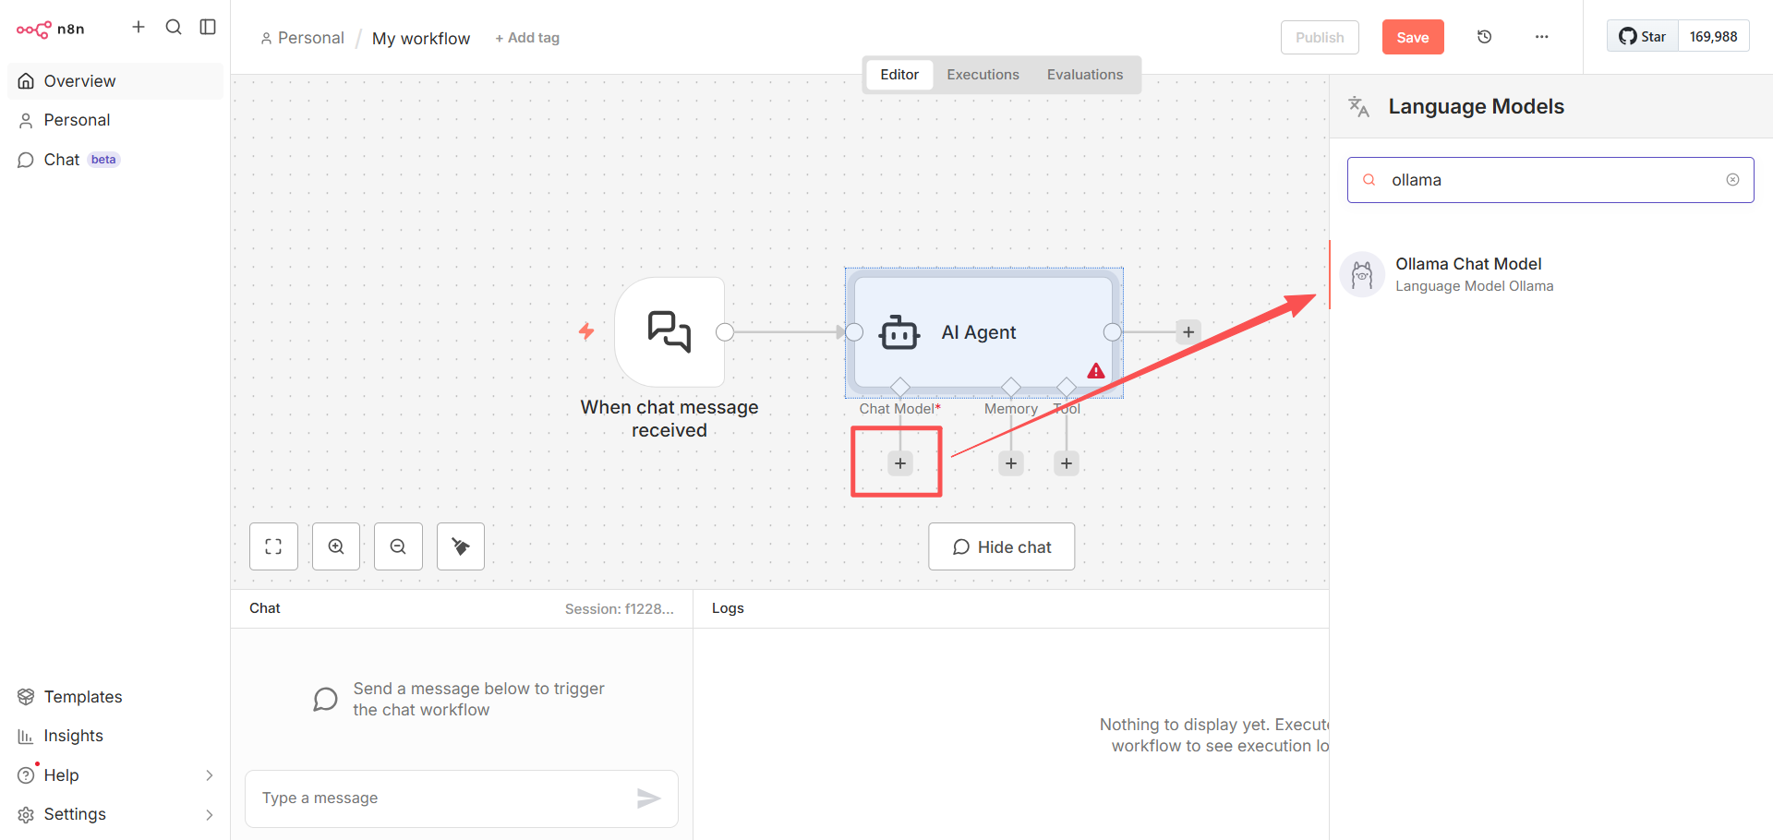Click the sidebar collapse panel icon
1773x840 pixels.
208,27
